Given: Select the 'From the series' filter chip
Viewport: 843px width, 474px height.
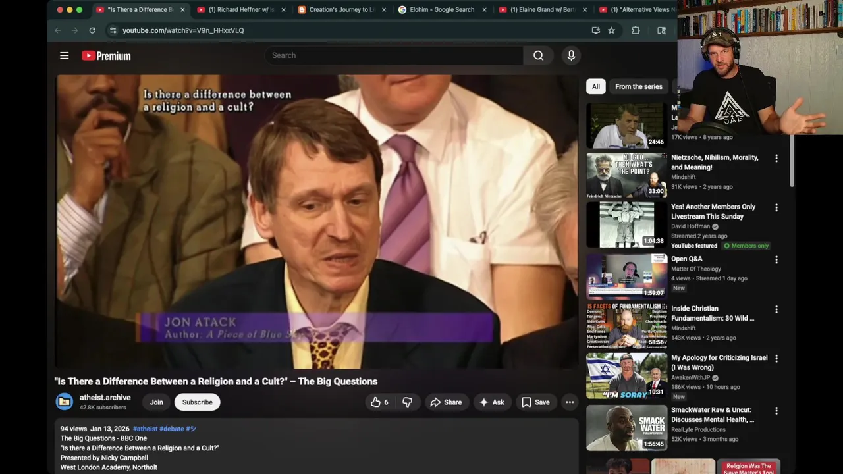Looking at the screenshot, I should (x=638, y=86).
